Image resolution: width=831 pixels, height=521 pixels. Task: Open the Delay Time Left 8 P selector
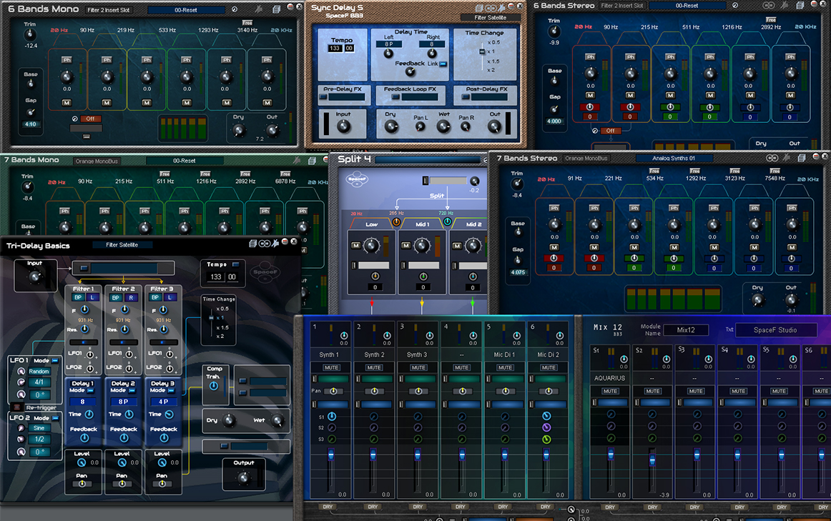[x=389, y=44]
